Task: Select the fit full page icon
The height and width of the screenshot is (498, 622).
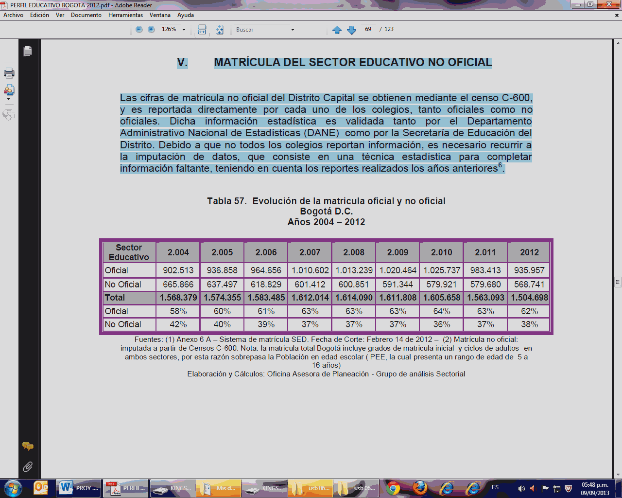Action: [220, 30]
